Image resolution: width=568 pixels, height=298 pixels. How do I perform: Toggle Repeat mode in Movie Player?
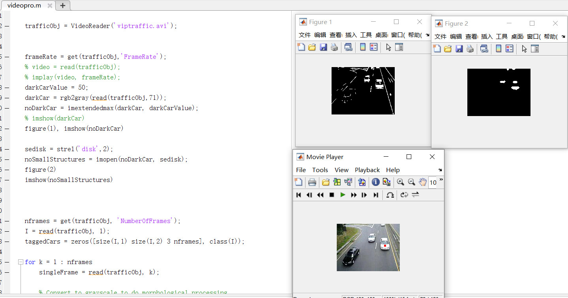point(404,195)
